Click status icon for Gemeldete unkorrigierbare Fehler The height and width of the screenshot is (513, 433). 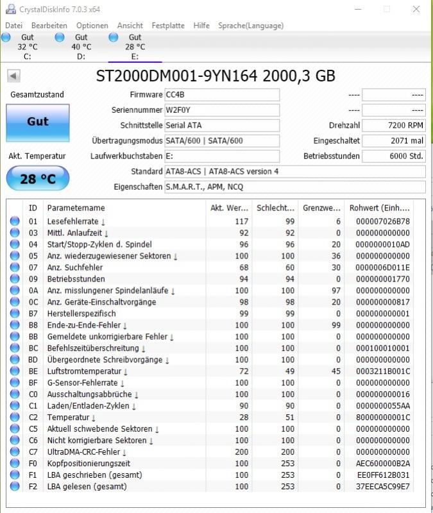[x=15, y=336]
